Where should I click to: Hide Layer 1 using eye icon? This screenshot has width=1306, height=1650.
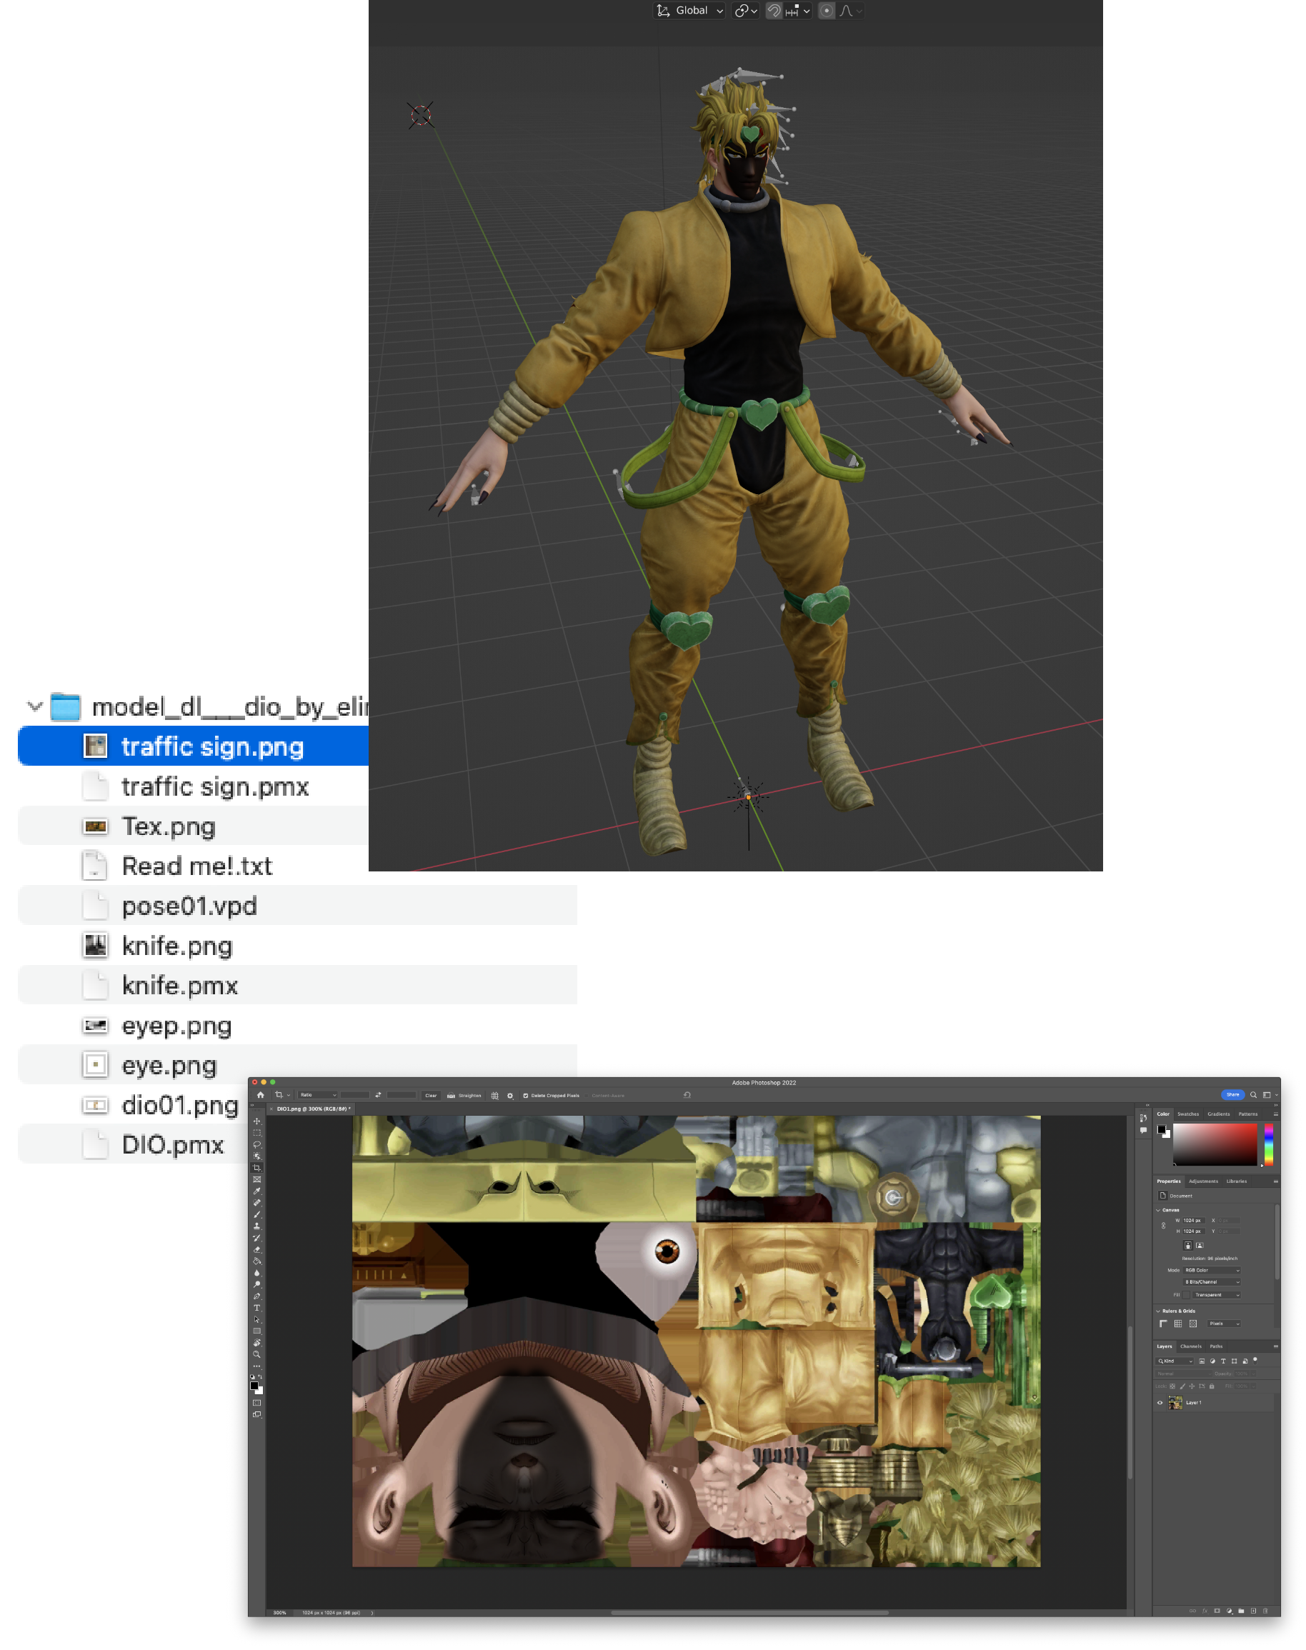[x=1160, y=1402]
